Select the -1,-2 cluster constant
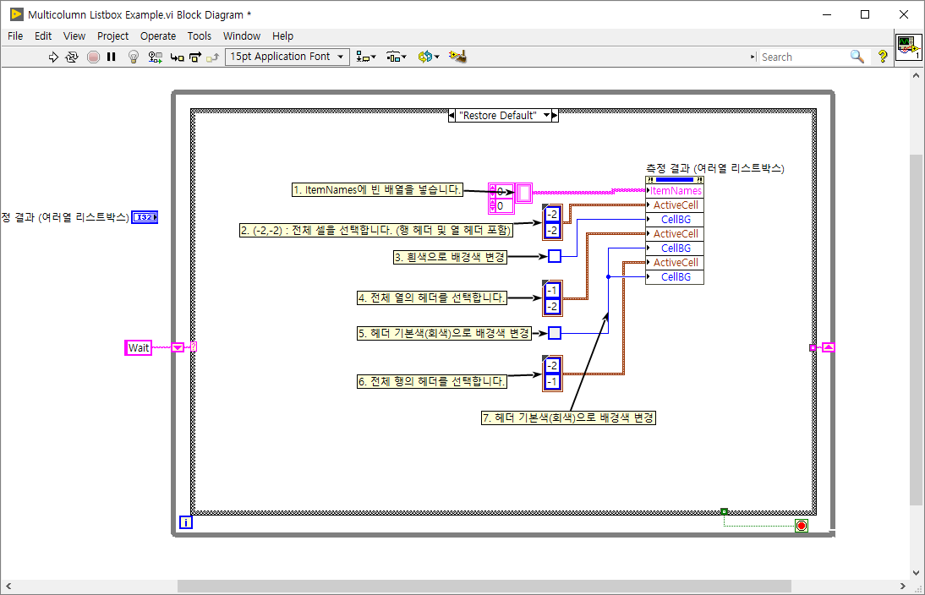925x595 pixels. [x=552, y=298]
